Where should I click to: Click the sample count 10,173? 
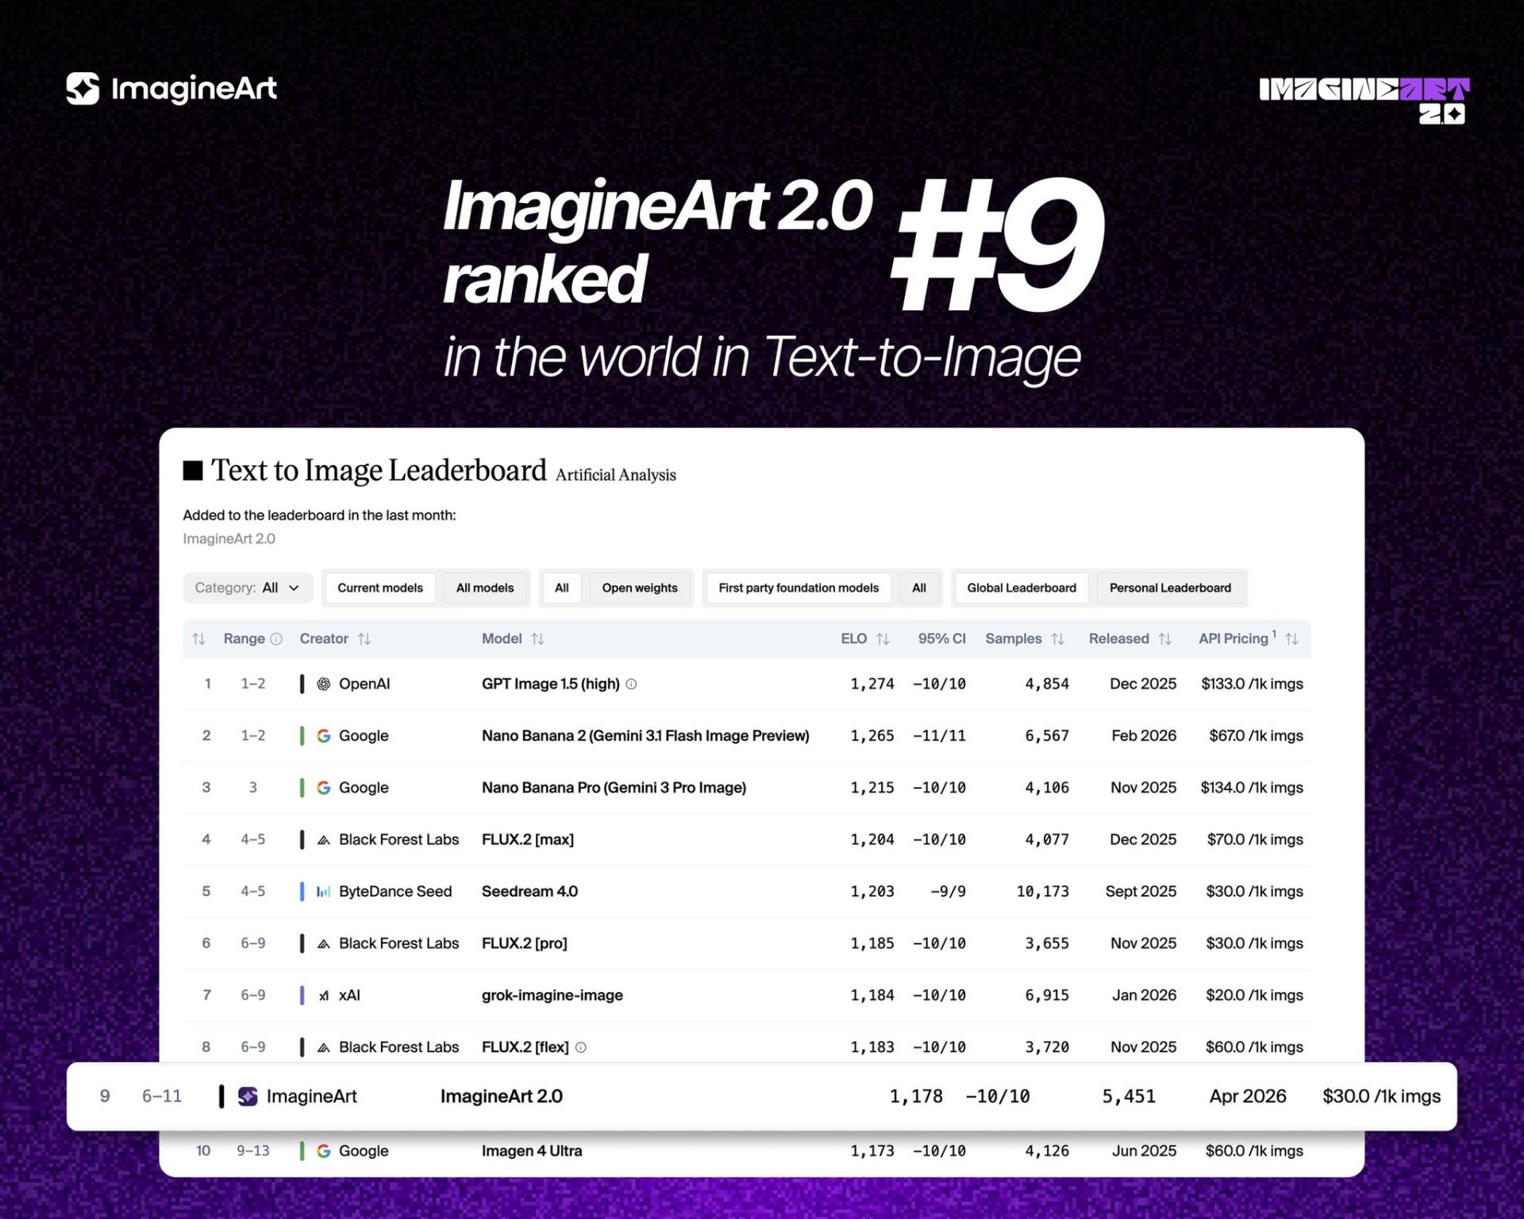pyautogui.click(x=1043, y=891)
